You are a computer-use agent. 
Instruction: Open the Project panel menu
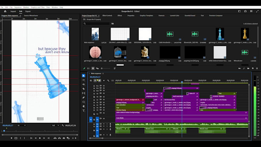pyautogui.click(x=99, y=16)
